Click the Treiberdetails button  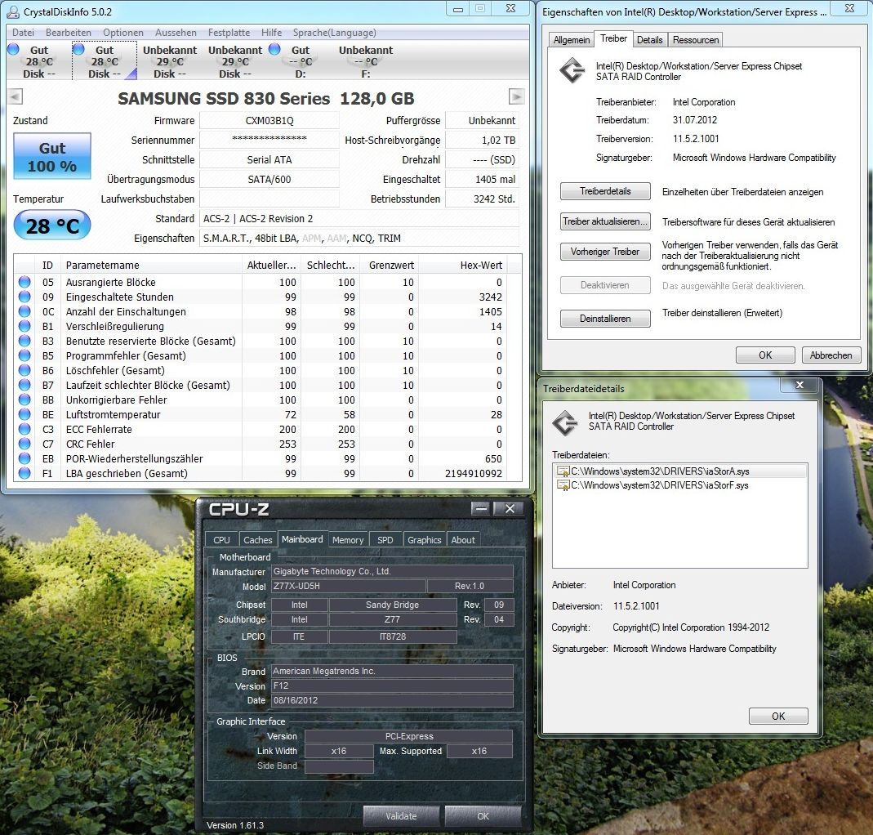605,191
